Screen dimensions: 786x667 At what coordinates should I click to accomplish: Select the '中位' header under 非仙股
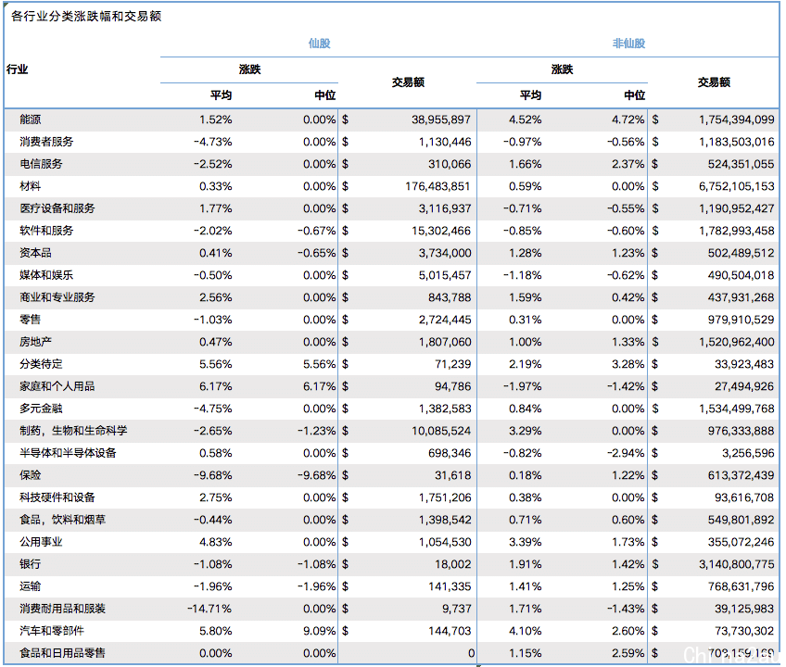(634, 95)
